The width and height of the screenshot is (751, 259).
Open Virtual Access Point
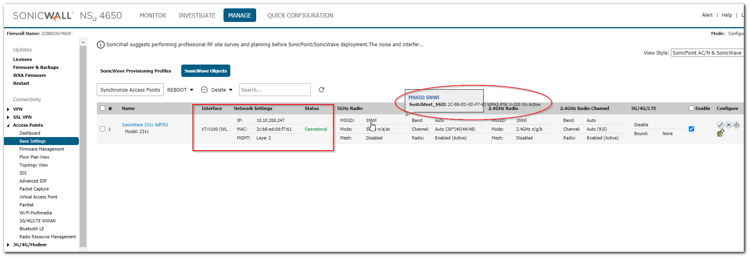tap(38, 197)
